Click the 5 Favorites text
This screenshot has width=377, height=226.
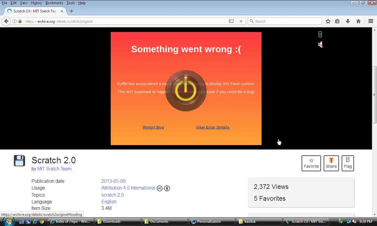tap(270, 198)
